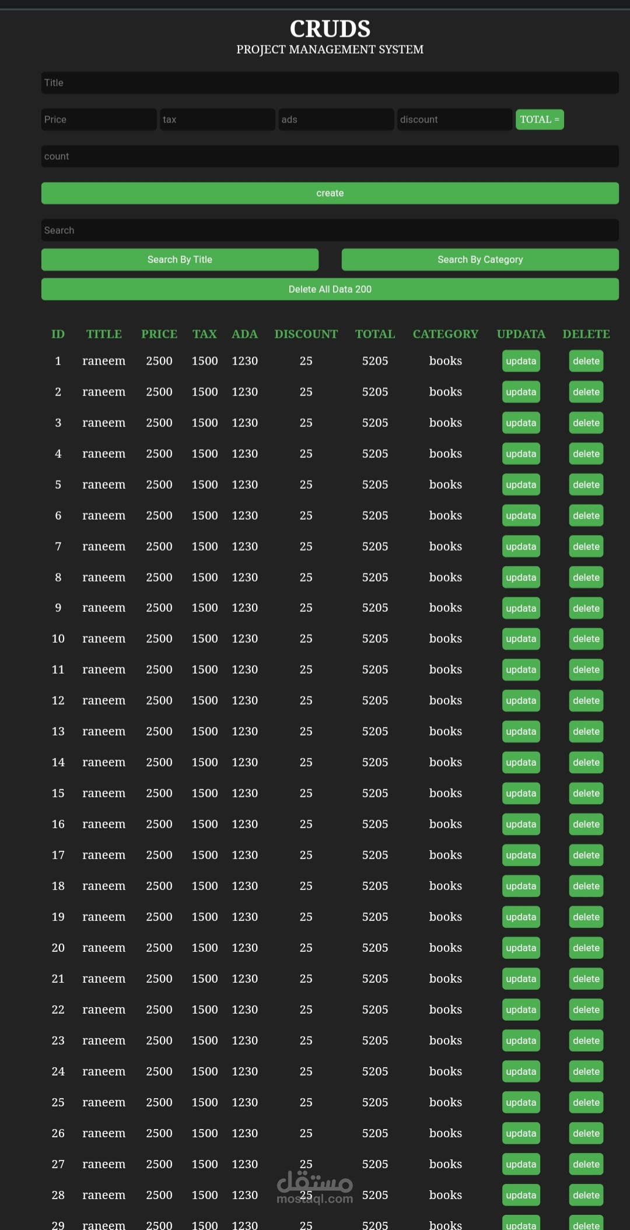Delete the row with ID 8
The image size is (630, 1230).
point(586,577)
